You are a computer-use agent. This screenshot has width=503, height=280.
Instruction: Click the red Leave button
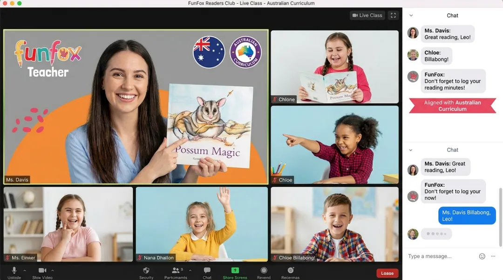[x=387, y=273]
